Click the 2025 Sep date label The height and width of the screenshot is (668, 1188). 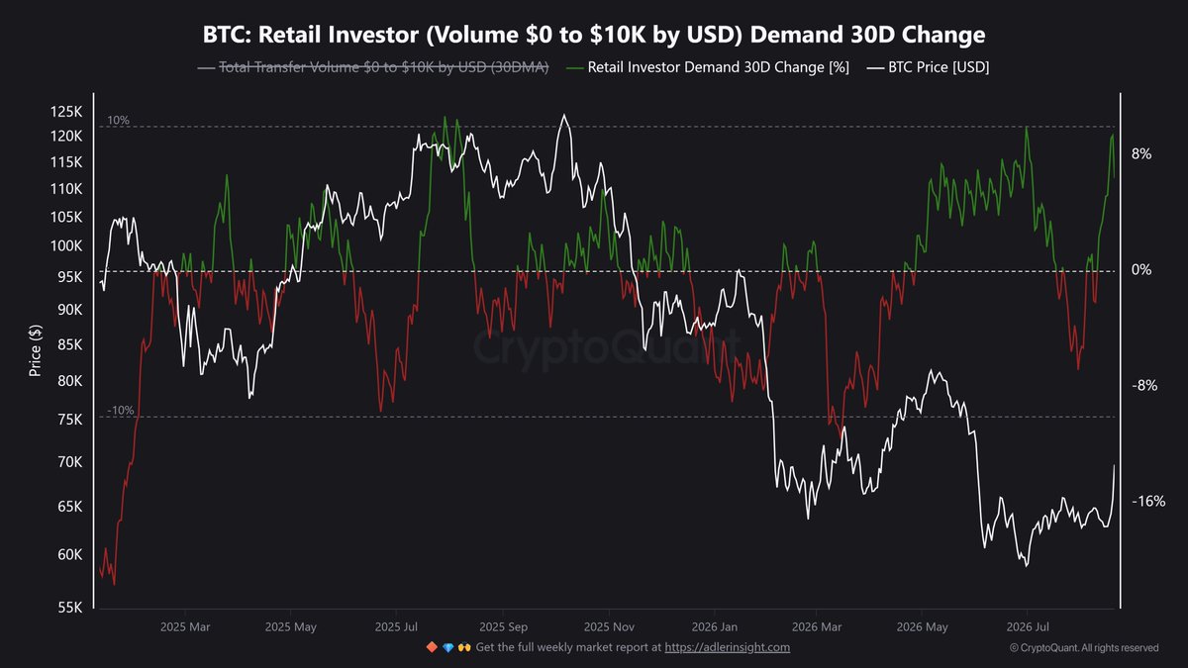coord(503,626)
